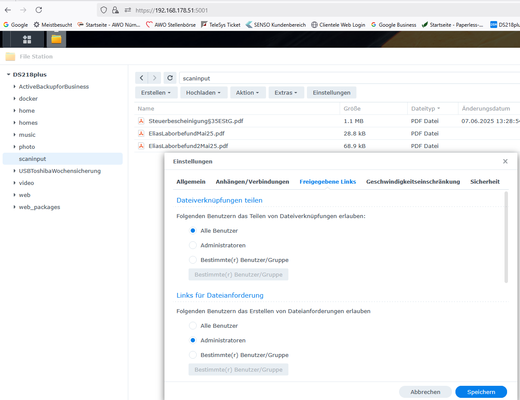Open the Erstellen dropdown
Screen dimensions: 520x400
[x=156, y=92]
